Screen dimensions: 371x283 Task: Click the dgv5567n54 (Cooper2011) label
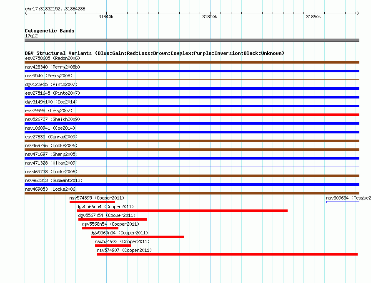[x=107, y=215]
